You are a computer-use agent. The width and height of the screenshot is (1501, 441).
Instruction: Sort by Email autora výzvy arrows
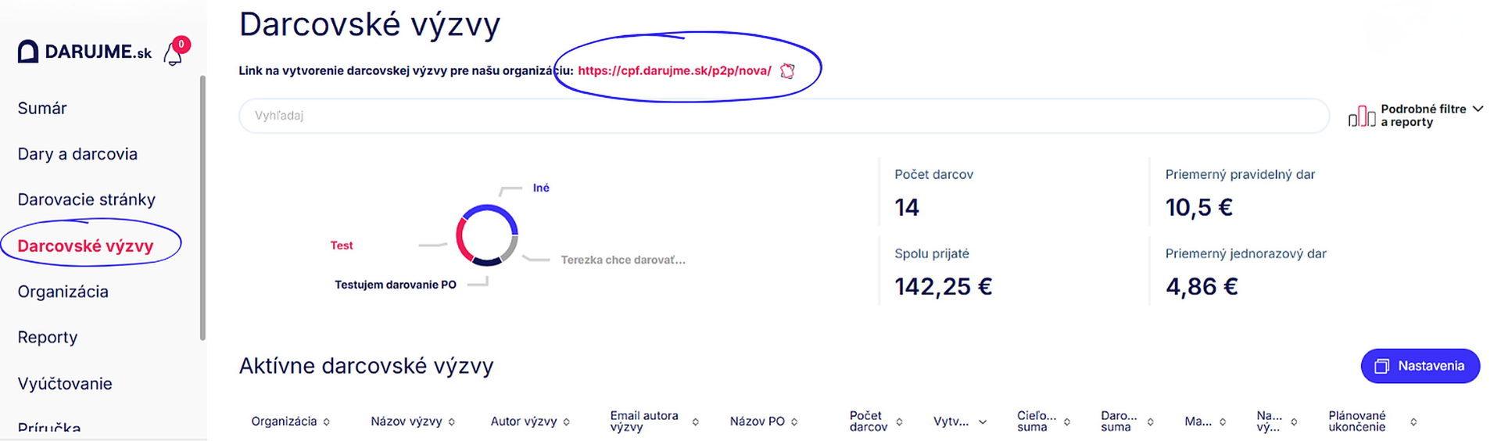695,421
